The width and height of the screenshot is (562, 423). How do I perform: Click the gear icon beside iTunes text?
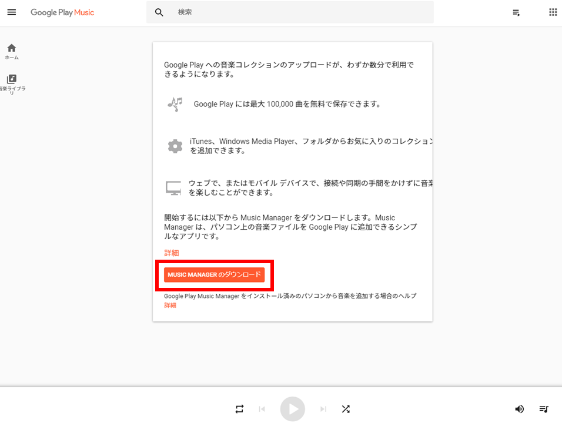[x=175, y=146]
